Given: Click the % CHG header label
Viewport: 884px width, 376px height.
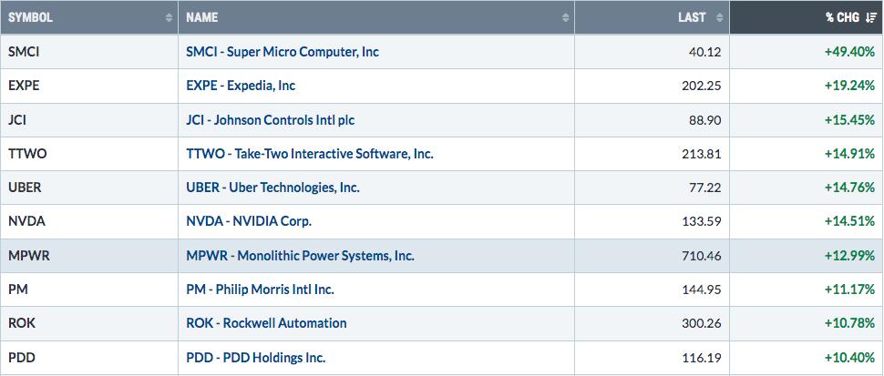Looking at the screenshot, I should point(843,17).
